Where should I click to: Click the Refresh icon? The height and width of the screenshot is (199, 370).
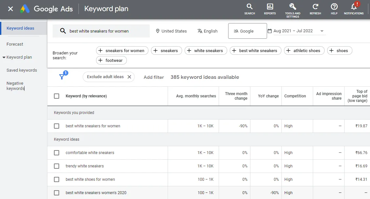(x=315, y=9)
